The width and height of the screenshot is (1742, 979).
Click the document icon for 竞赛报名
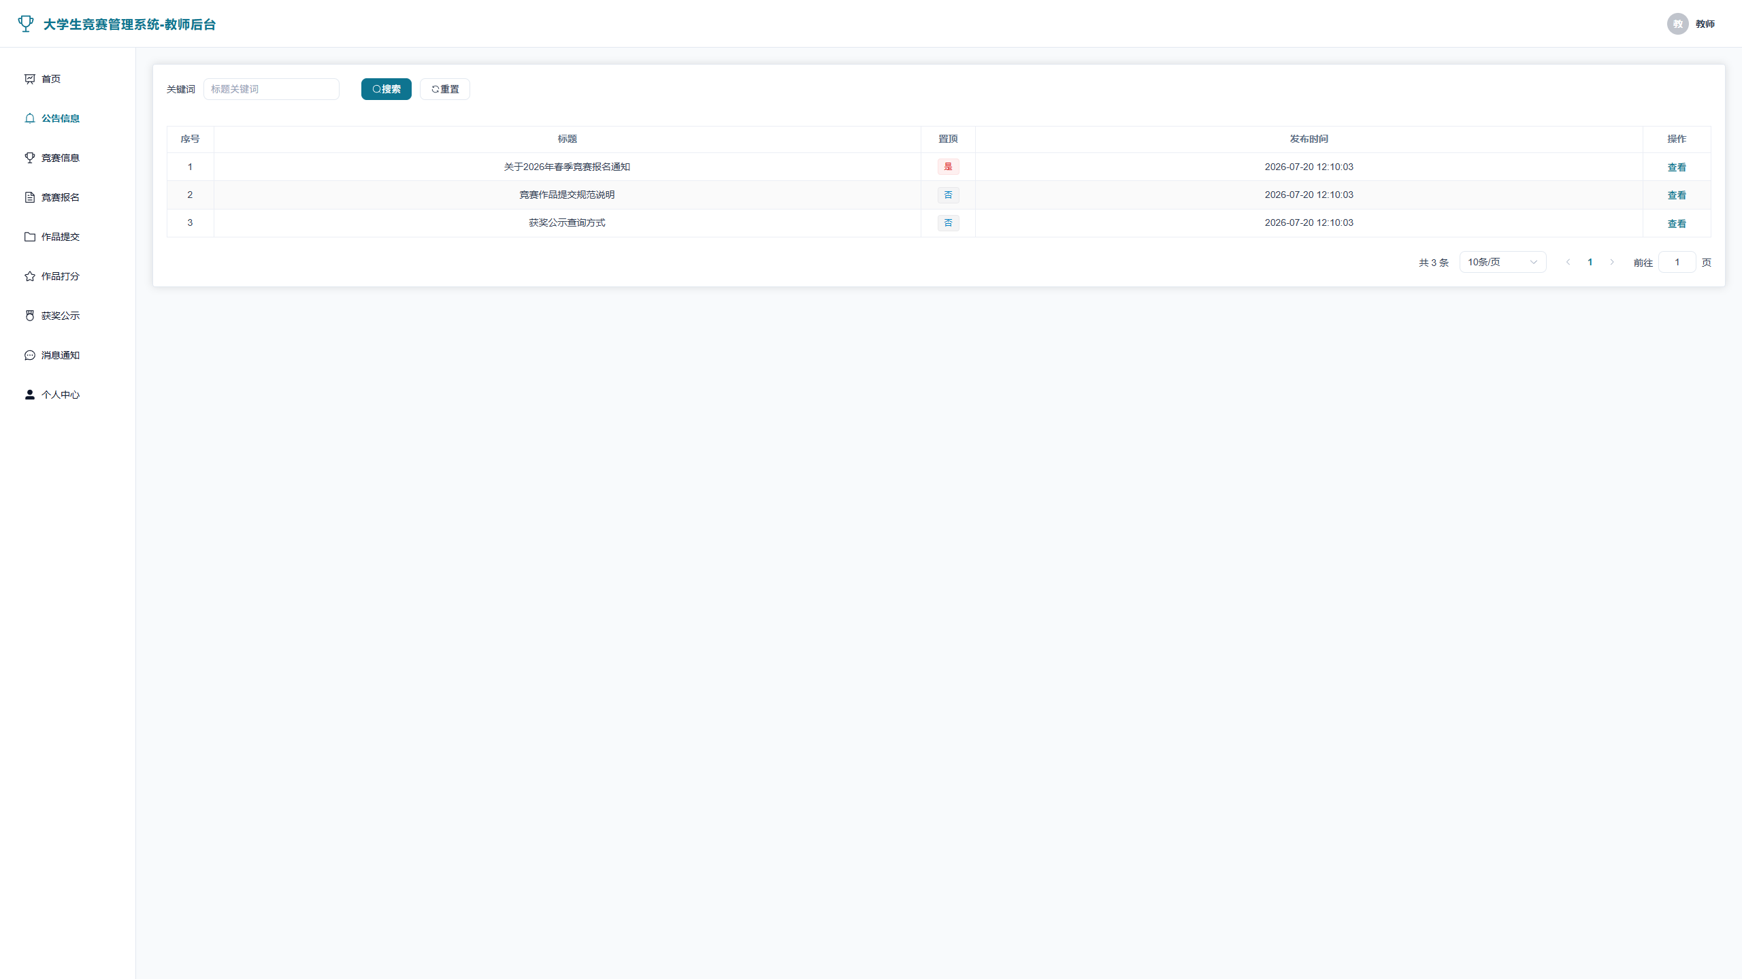pos(30,197)
